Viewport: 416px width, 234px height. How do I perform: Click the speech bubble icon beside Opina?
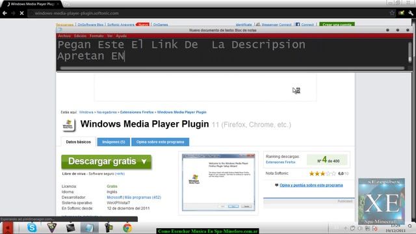pyautogui.click(x=276, y=185)
